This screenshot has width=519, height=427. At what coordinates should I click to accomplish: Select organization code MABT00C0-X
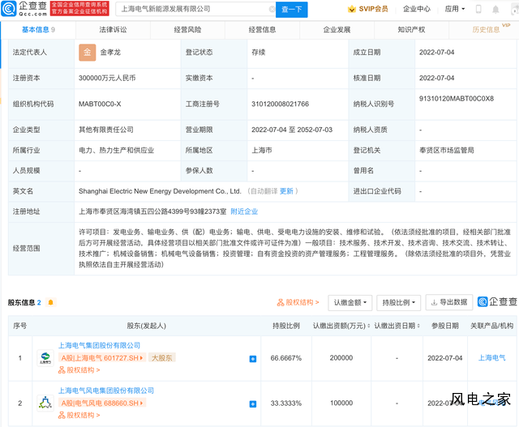pos(100,105)
